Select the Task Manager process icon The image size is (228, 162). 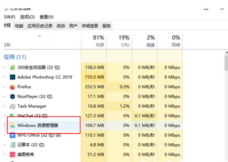(13, 106)
